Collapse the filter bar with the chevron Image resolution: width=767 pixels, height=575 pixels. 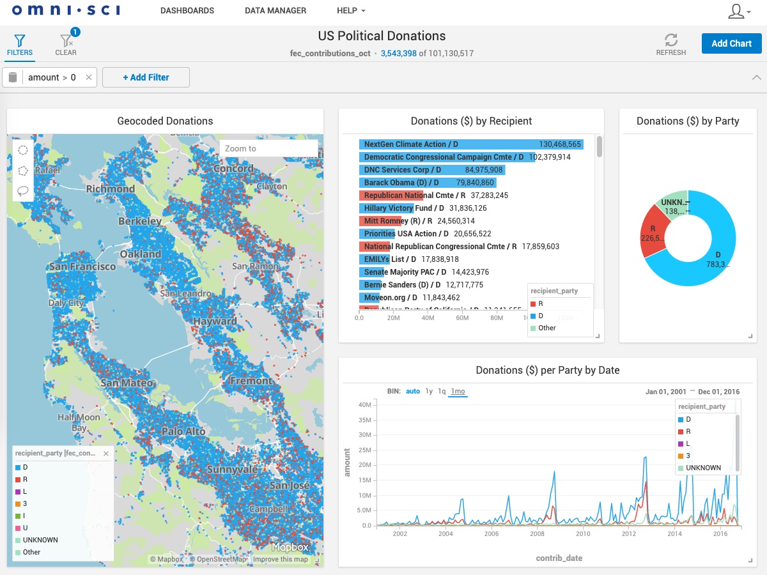[x=756, y=77]
